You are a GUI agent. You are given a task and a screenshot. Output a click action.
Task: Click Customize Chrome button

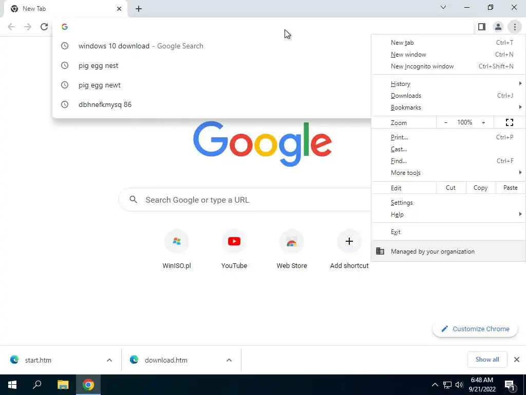coord(475,329)
